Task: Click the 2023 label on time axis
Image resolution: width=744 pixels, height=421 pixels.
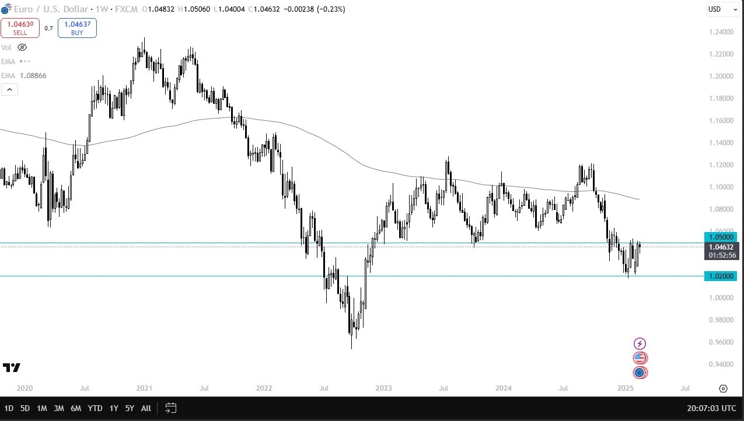Action: [384, 388]
